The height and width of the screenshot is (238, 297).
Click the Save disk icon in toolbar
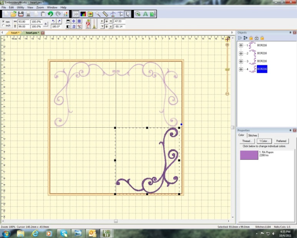coord(21,14)
